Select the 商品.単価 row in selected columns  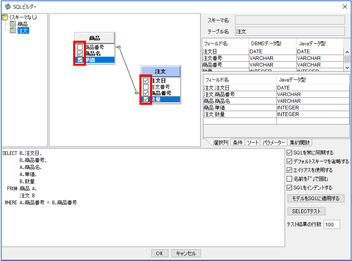click(276, 108)
